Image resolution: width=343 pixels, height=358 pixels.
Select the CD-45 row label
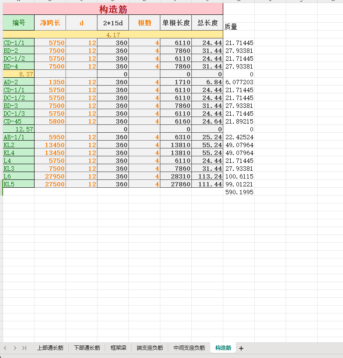[x=18, y=121]
